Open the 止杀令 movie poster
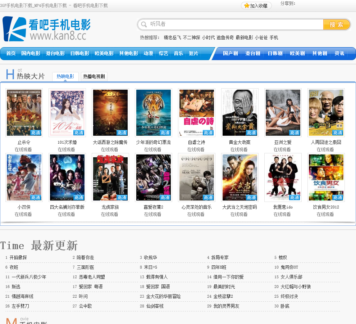This screenshot has width=356, height=324. (x=24, y=113)
